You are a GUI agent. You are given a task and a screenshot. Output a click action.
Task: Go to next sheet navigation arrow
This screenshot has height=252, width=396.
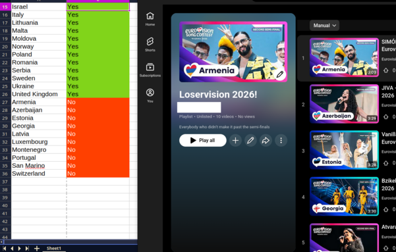(x=20, y=249)
